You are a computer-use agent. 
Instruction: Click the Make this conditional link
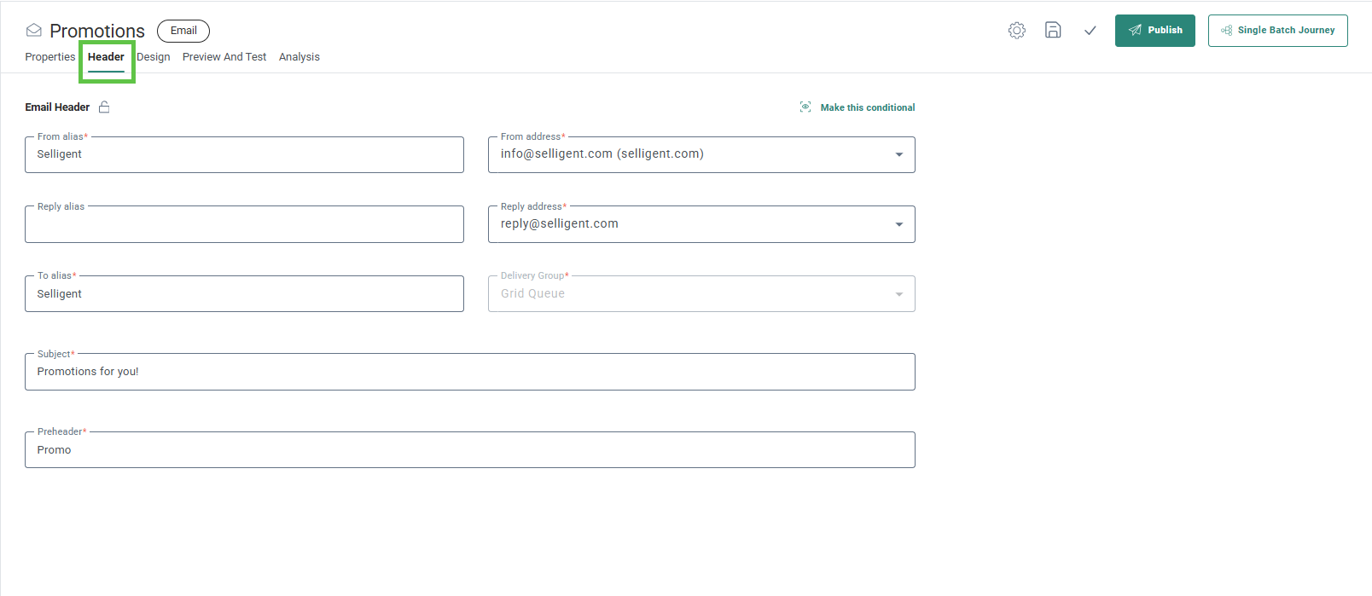[867, 107]
